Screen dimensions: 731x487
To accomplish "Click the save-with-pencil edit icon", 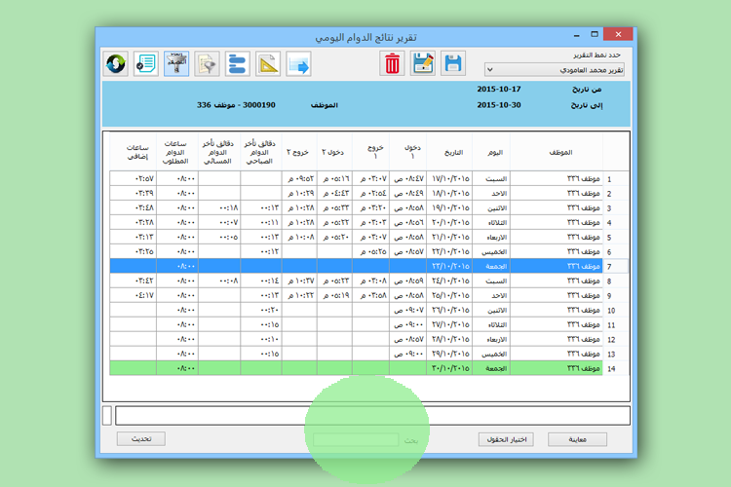I will coord(423,63).
